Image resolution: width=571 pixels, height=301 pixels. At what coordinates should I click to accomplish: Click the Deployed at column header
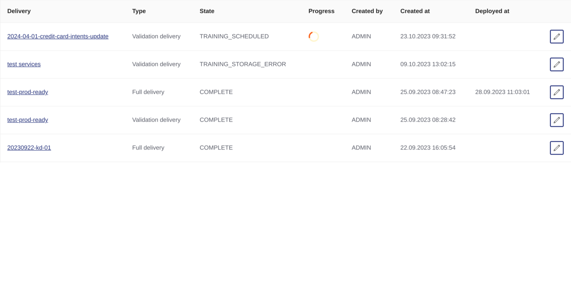pos(492,11)
